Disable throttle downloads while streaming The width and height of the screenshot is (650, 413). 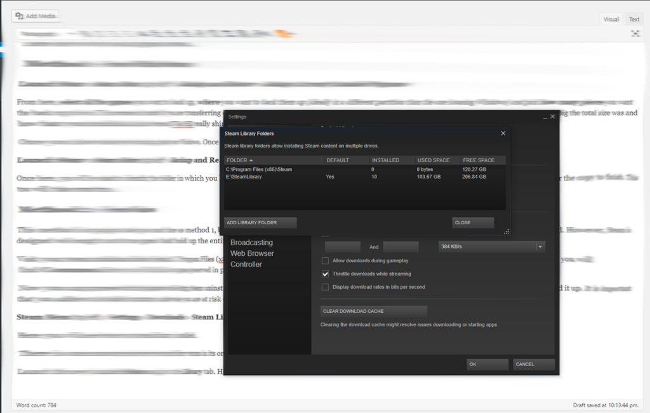point(325,274)
